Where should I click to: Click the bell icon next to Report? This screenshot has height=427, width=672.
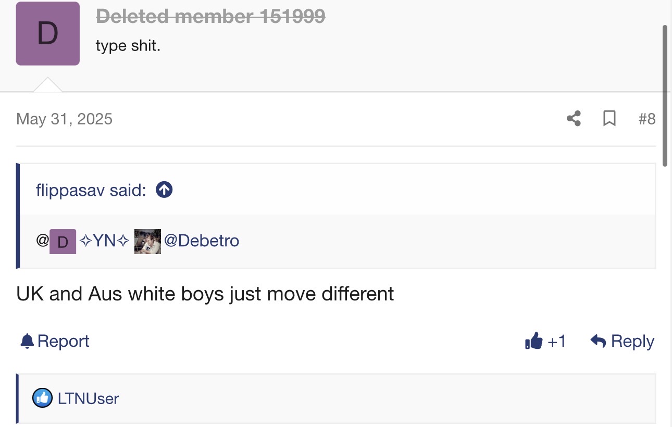[27, 342]
